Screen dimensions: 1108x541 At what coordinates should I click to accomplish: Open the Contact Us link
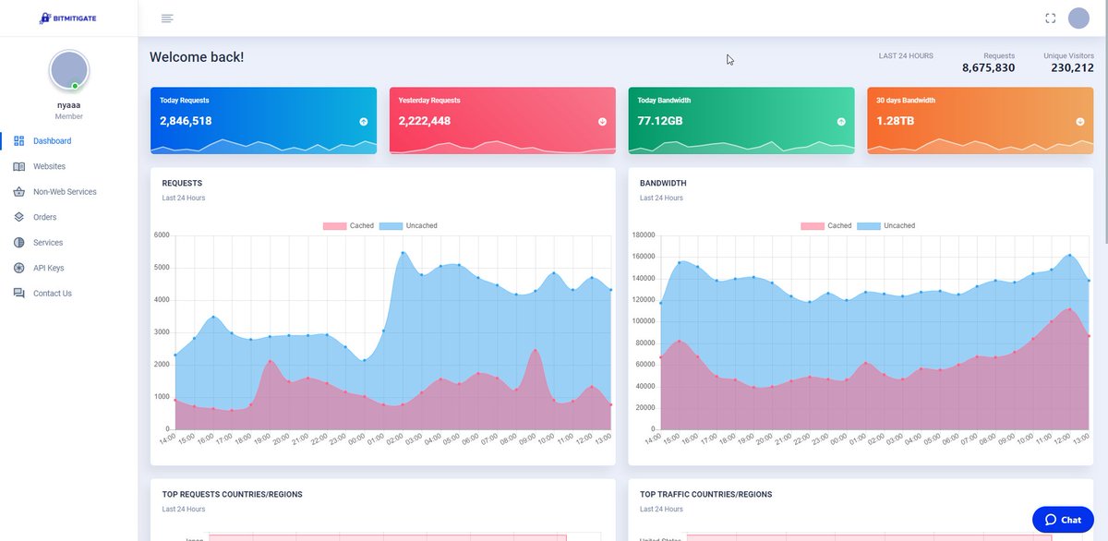(x=53, y=294)
